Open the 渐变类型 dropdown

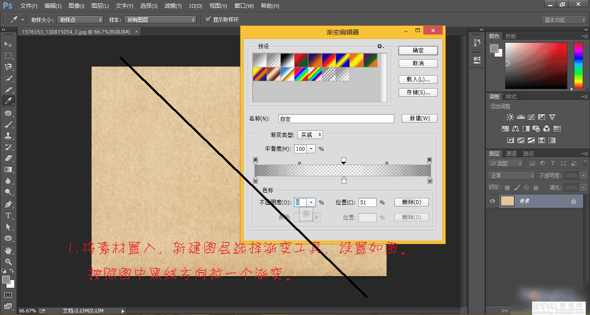[310, 135]
